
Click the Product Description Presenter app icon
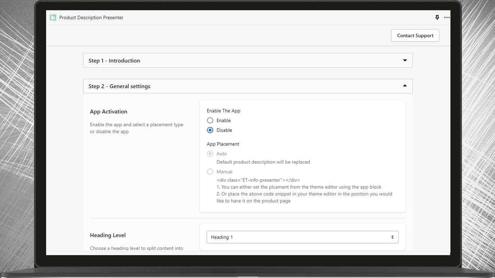pyautogui.click(x=53, y=17)
